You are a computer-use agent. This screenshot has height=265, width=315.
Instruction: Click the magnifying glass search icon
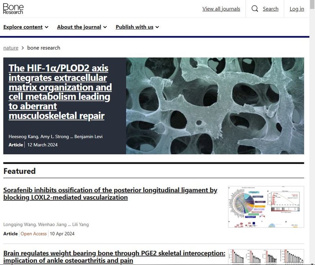click(255, 9)
